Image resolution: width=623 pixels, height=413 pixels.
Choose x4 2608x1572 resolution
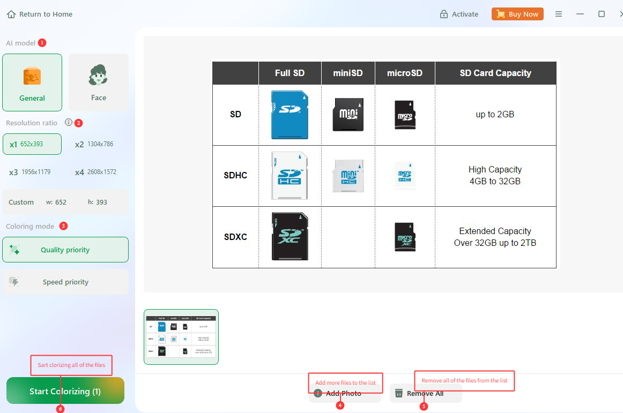click(96, 172)
